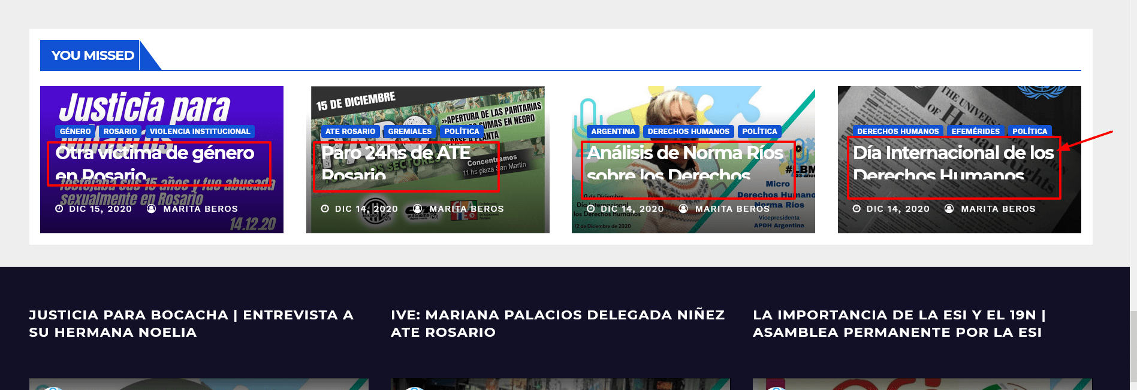Click author icon on Día Internacional card
This screenshot has width=1137, height=390.
click(x=949, y=209)
